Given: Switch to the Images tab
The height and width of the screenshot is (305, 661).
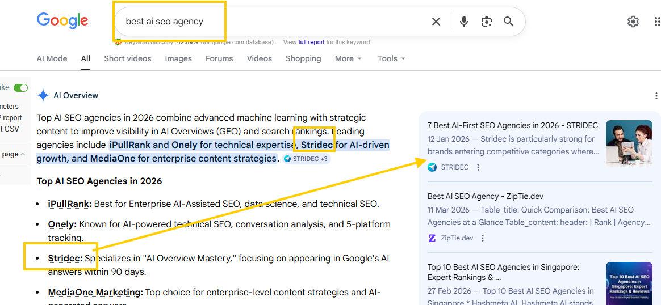Looking at the screenshot, I should pos(178,58).
